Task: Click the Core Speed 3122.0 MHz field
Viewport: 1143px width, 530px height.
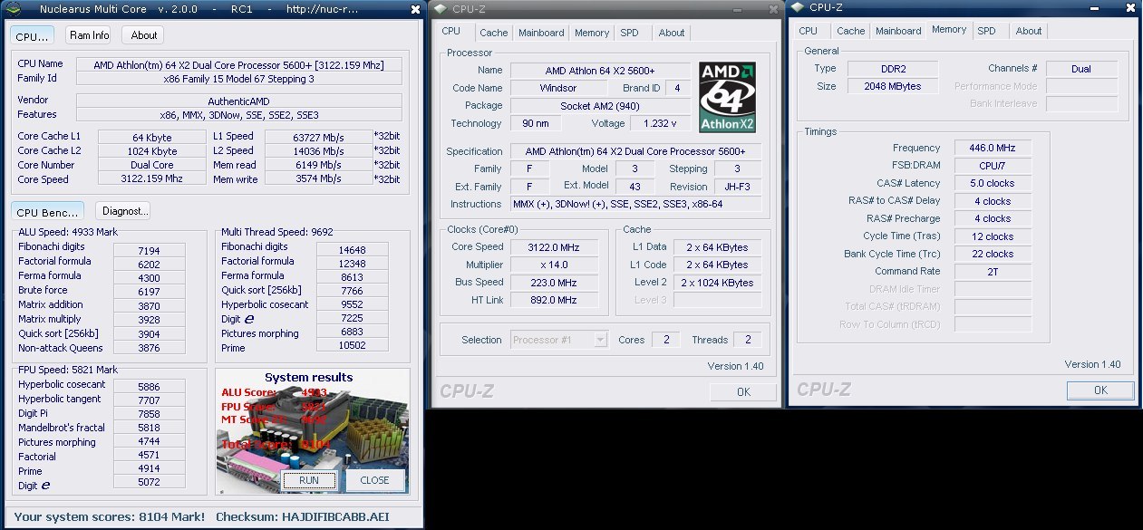Action: pyautogui.click(x=554, y=246)
